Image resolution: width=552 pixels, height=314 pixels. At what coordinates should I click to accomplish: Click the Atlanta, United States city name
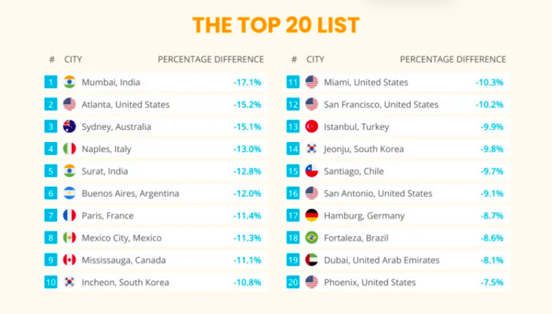pos(125,104)
